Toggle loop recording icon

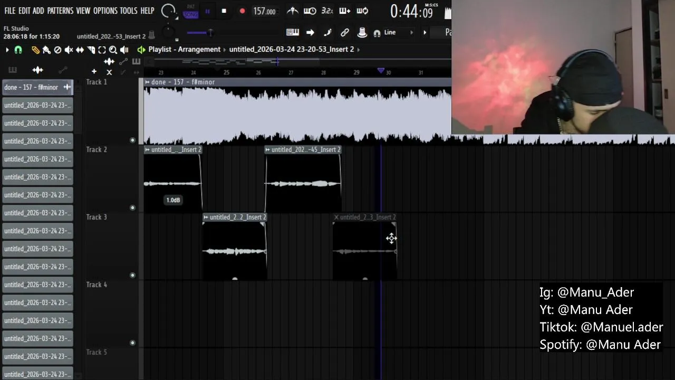362,11
